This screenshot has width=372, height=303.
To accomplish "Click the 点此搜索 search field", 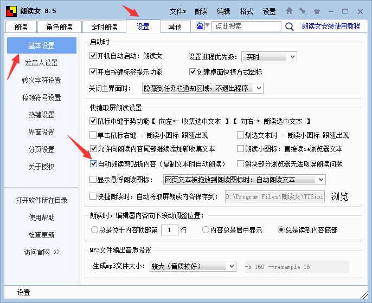I will coord(246,26).
